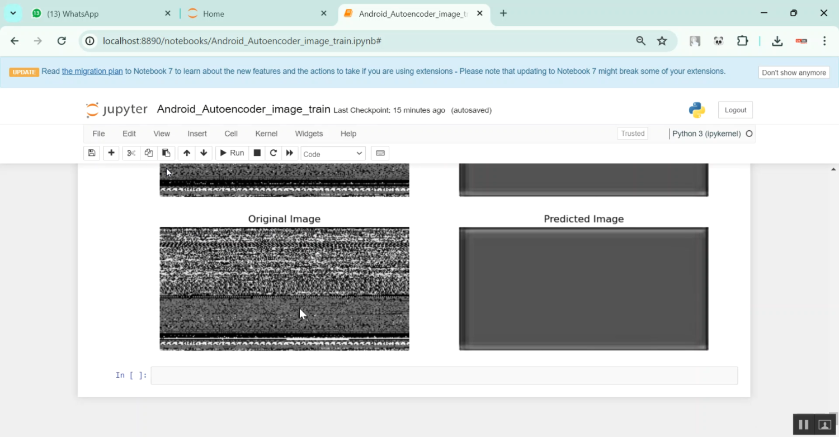Restart kernel and run all with fast-forward icon
Screen dimensions: 839x437
pyautogui.click(x=290, y=153)
